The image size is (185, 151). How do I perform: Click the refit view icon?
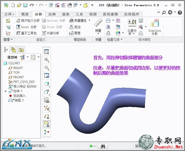[x=47, y=52]
